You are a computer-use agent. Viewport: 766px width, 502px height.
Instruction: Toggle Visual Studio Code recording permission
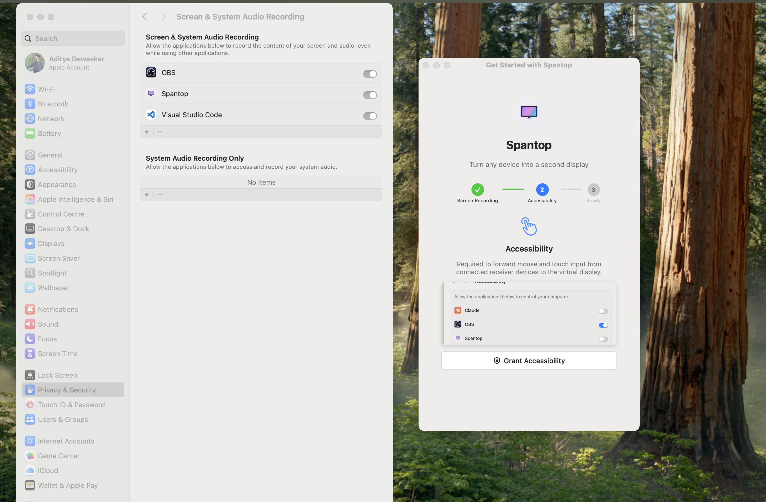click(370, 116)
